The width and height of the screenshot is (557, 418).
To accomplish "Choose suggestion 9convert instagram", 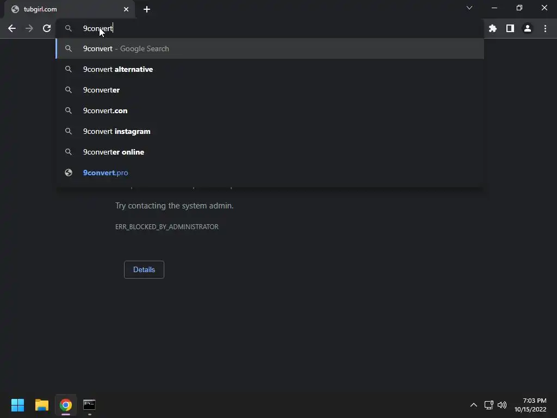I will 270,131.
